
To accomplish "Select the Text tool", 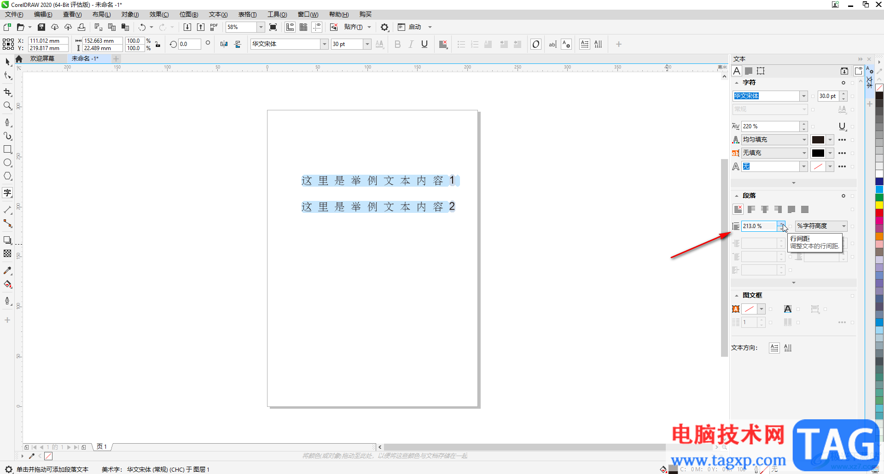I will point(7,193).
